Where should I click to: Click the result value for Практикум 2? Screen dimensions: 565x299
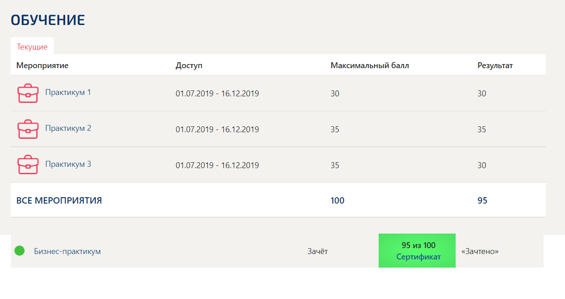click(482, 130)
